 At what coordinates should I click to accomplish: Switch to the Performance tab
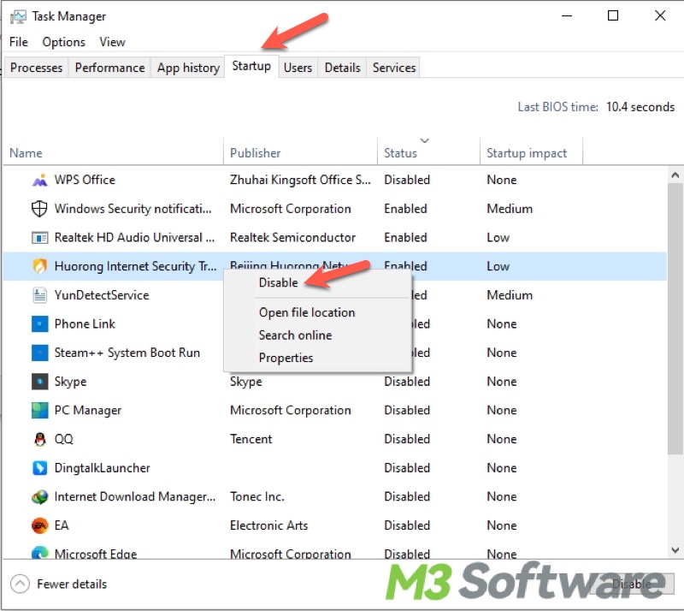[x=109, y=68]
